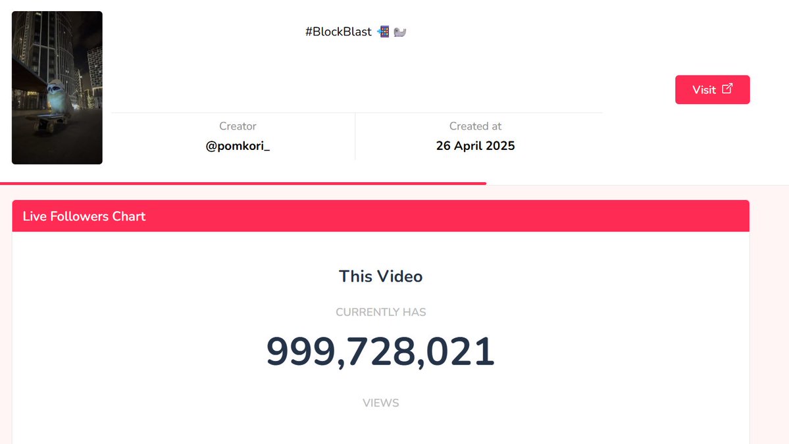Click the filled red progress bar
Screen dimensions: 789x444
[x=243, y=184]
